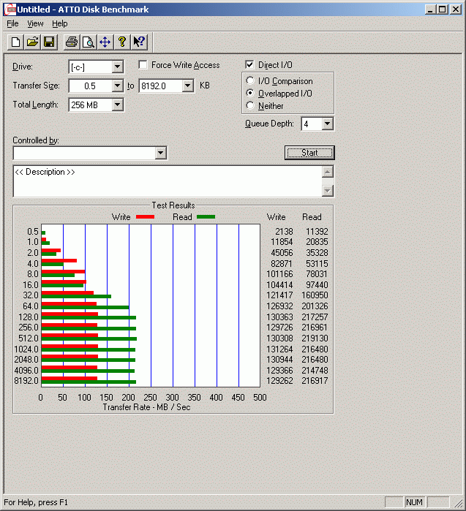Screen dimensions: 466x511
Task: Click the read value 11392
Action: (x=317, y=232)
